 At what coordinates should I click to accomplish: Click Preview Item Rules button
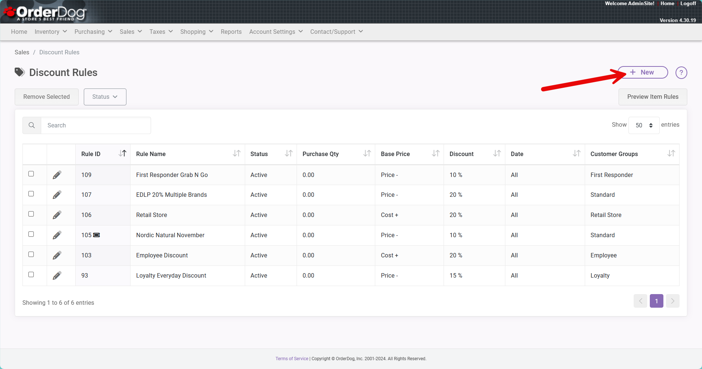point(653,97)
